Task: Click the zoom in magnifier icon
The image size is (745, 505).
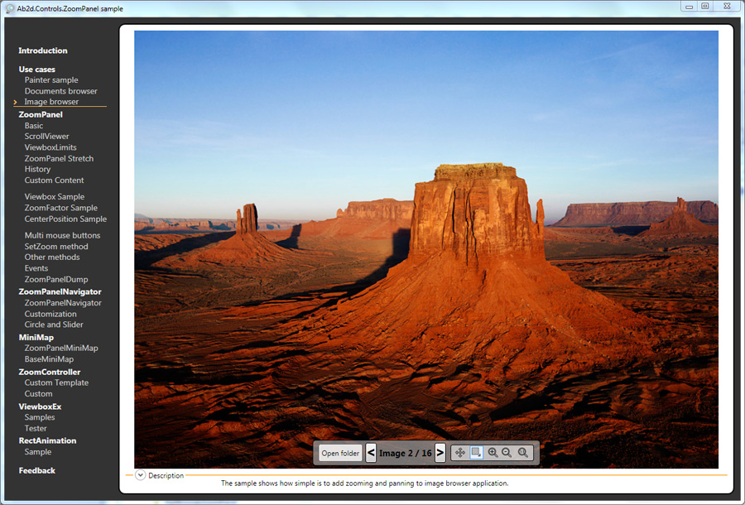Action: click(493, 453)
